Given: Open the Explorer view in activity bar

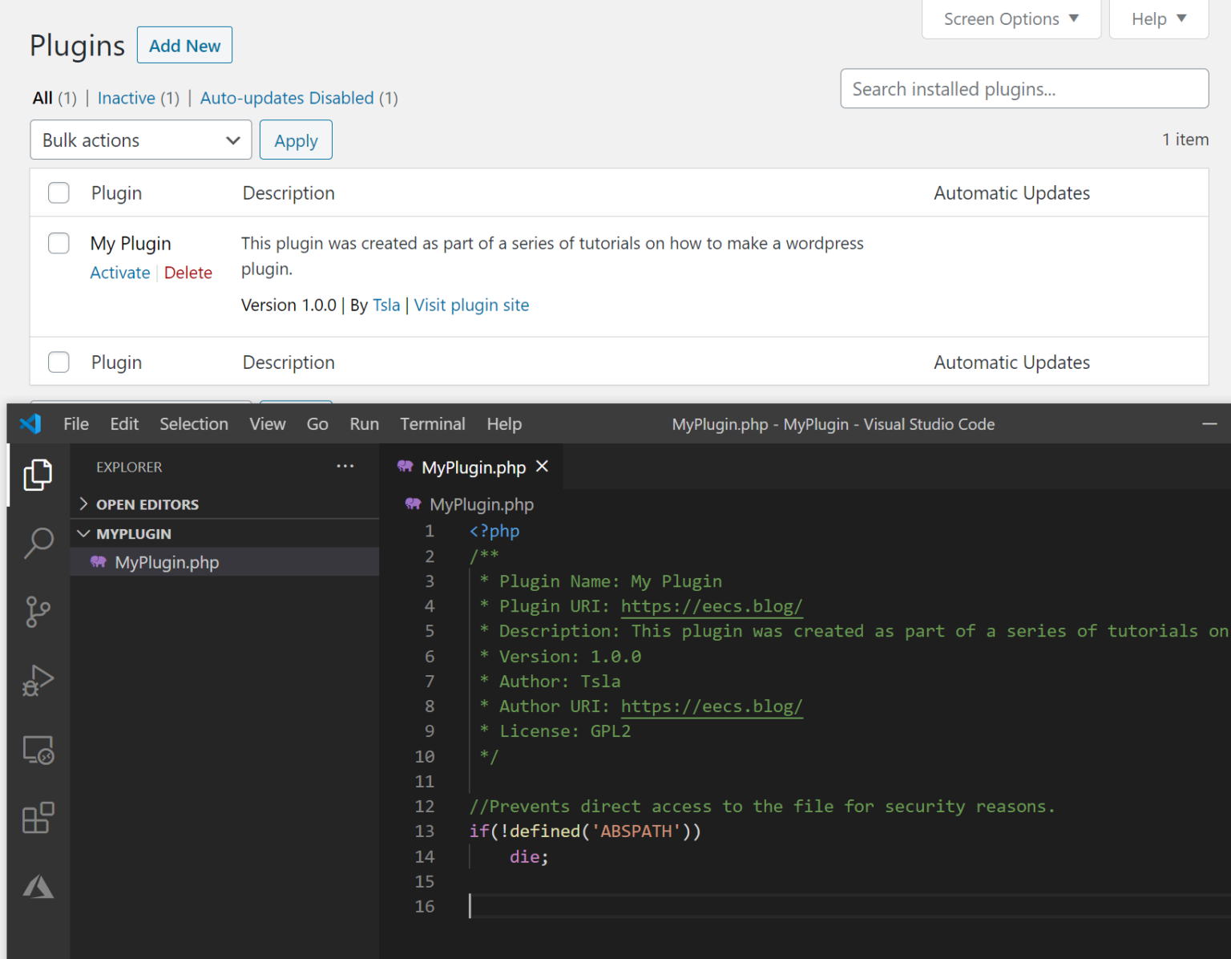Looking at the screenshot, I should click(x=38, y=475).
